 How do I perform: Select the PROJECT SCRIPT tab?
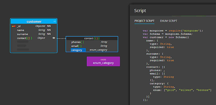[x=144, y=21]
